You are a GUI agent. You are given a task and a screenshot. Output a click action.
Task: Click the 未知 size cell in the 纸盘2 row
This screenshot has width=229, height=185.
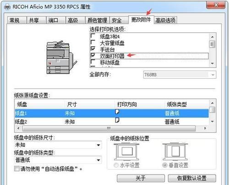(x=70, y=122)
